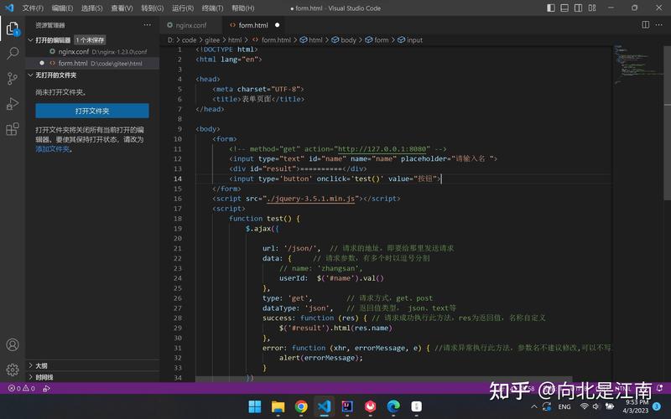The width and height of the screenshot is (671, 419).
Task: Open the Source Control view
Action: pyautogui.click(x=13, y=78)
